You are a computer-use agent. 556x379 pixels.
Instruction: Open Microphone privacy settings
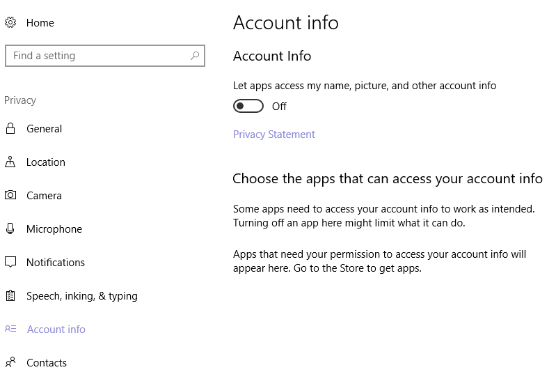tap(54, 229)
